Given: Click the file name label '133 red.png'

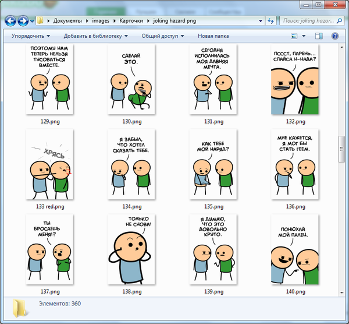Looking at the screenshot, I should click(x=50, y=206).
